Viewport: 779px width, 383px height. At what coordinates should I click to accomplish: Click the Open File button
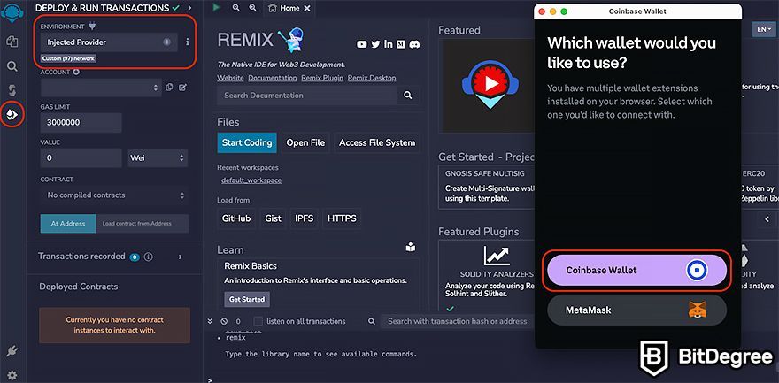305,143
